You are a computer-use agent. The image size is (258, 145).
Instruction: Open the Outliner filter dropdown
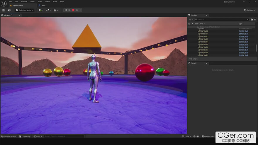tap(191, 20)
